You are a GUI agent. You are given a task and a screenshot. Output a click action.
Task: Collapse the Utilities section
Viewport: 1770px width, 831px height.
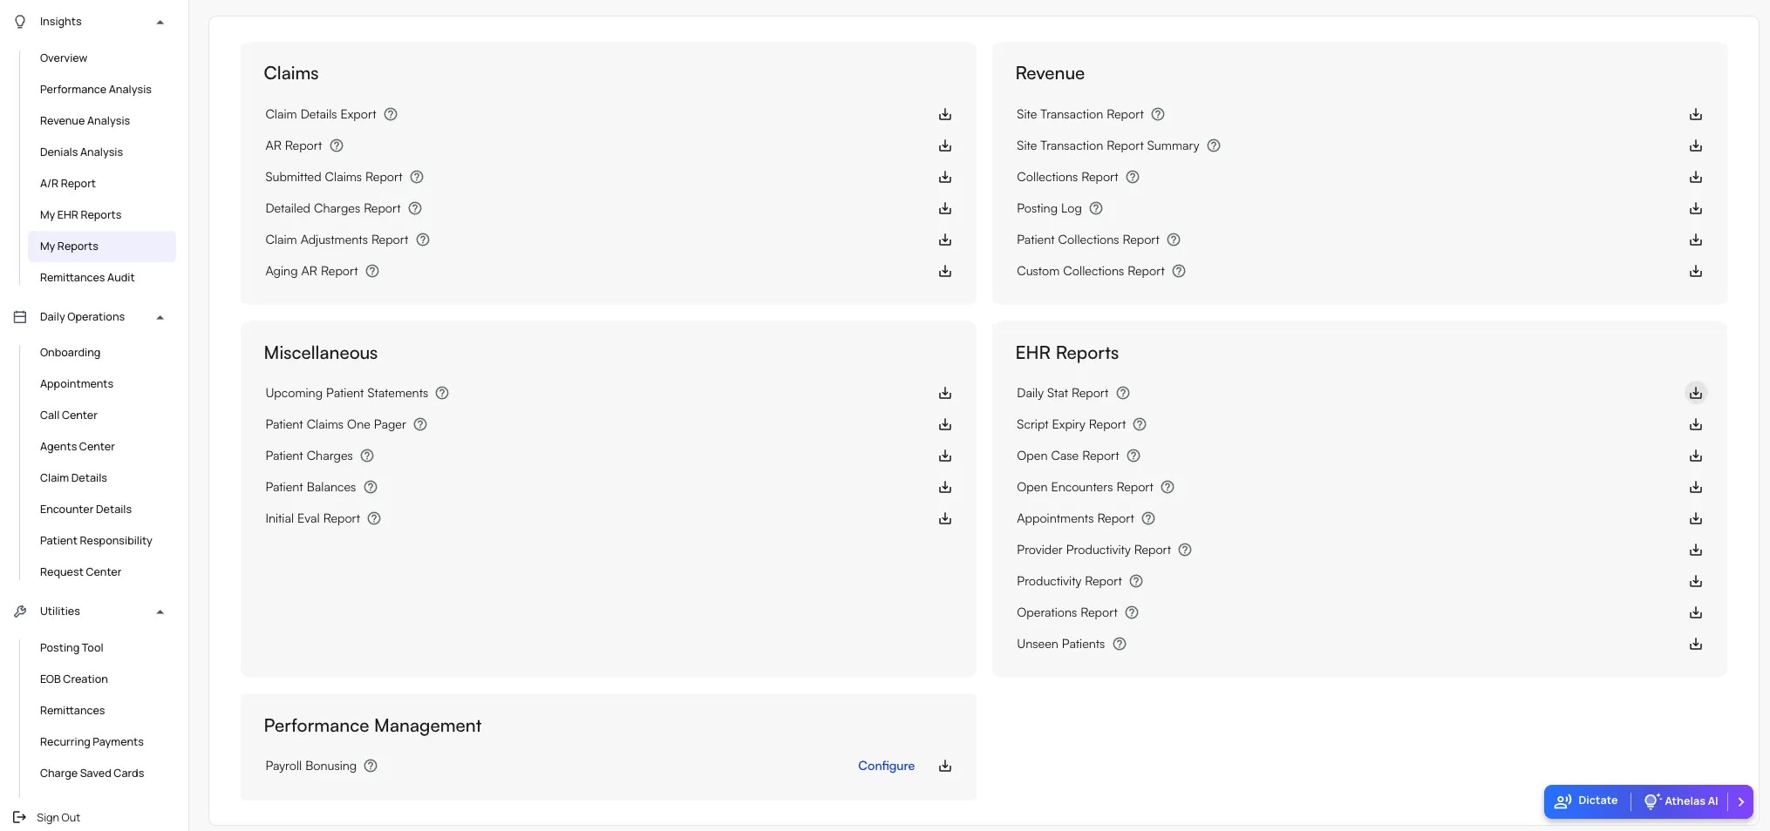tap(160, 611)
